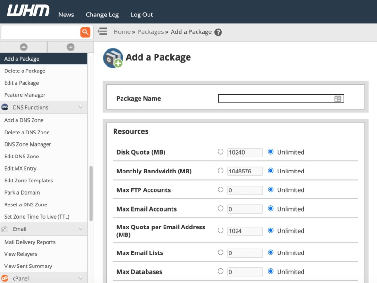Image resolution: width=377 pixels, height=283 pixels.
Task: Open the Change Log menu item
Action: [x=102, y=15]
